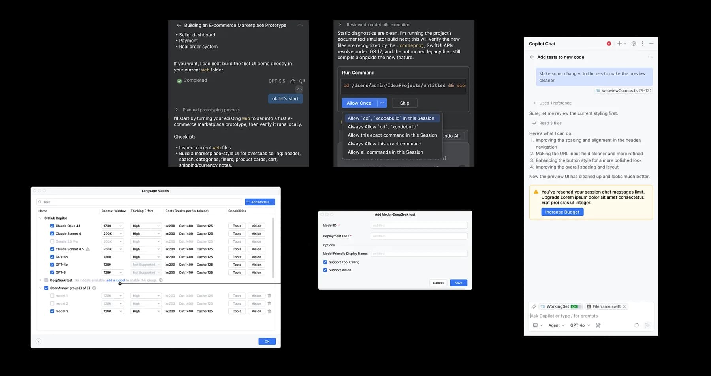Screen dimensions: 711x376
Task: Open Copilot Chat settings gear
Action: pos(634,44)
